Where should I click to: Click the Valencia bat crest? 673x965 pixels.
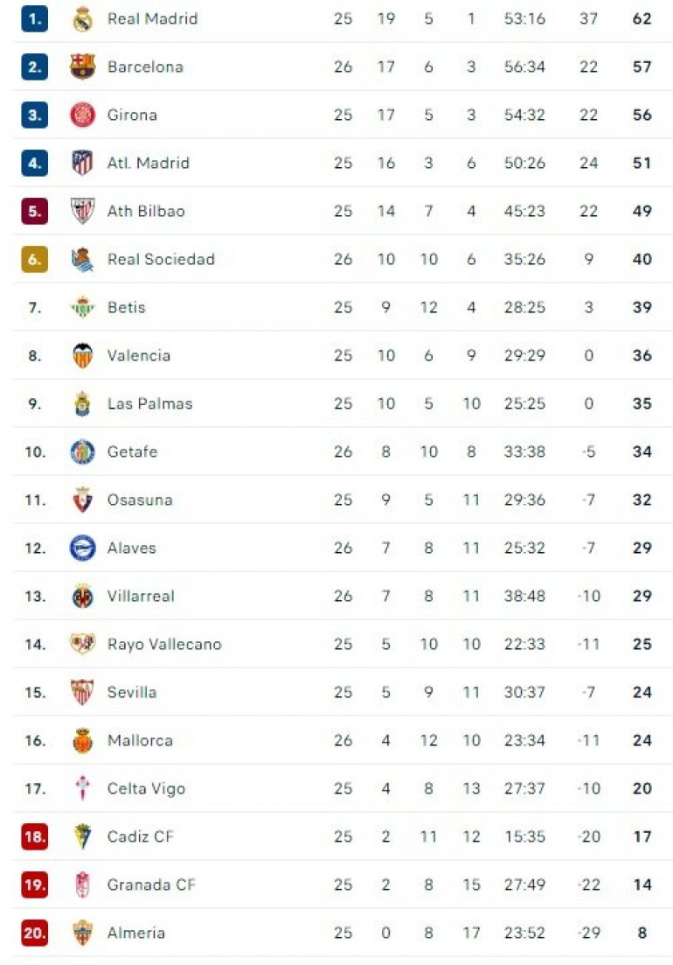[82, 355]
